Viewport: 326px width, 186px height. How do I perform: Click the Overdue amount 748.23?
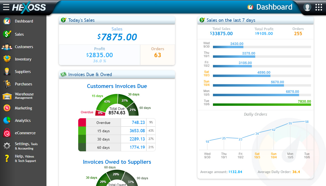click(138, 123)
